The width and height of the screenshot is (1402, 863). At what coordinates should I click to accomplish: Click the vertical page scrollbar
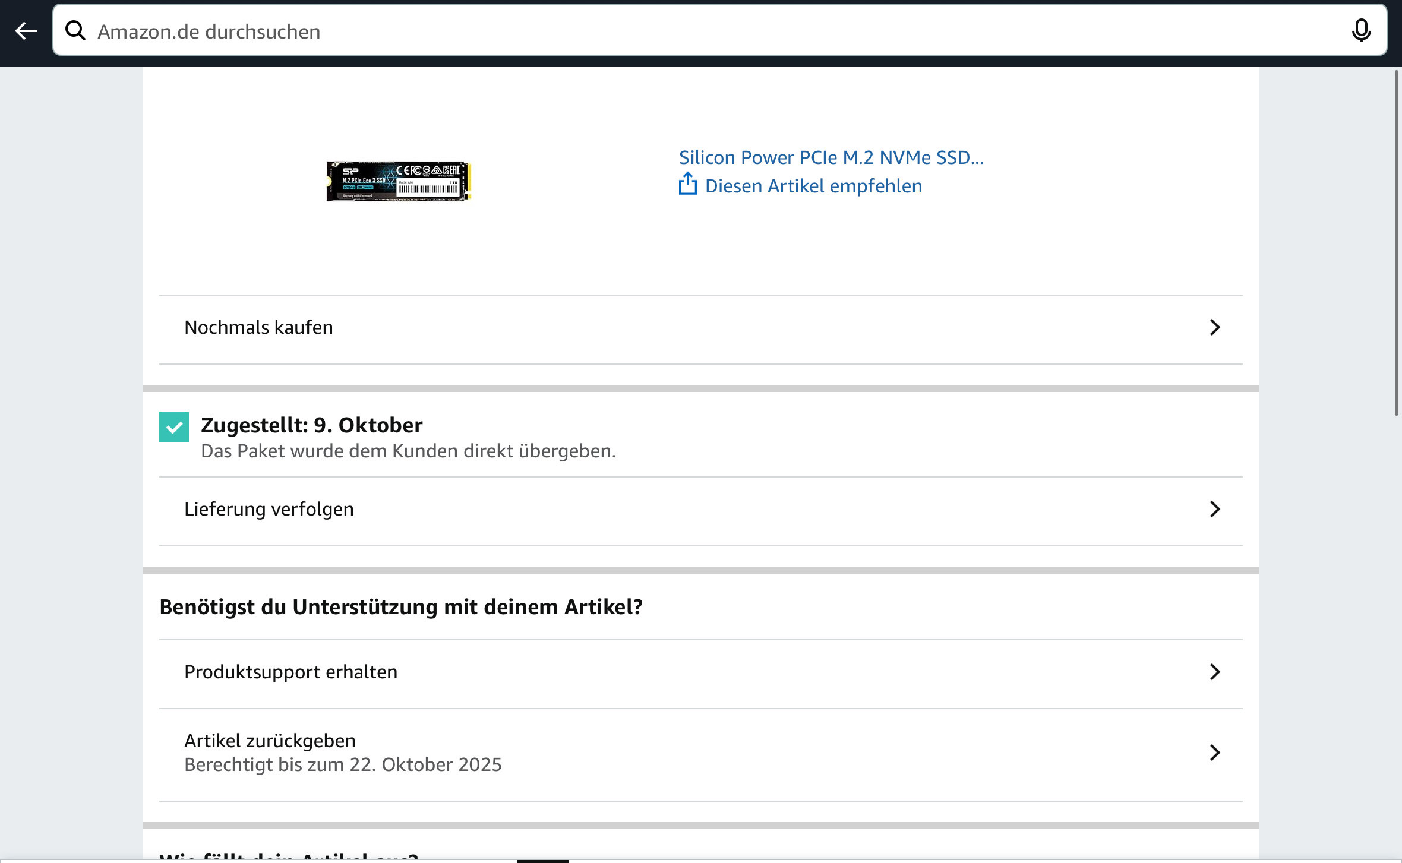point(1397,244)
